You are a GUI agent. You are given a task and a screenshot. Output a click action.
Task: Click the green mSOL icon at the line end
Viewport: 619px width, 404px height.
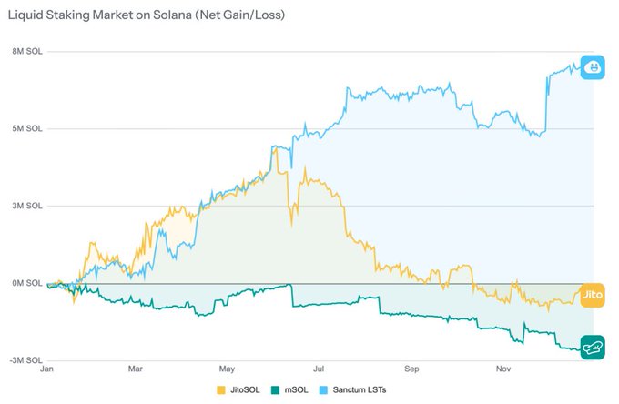pos(593,347)
